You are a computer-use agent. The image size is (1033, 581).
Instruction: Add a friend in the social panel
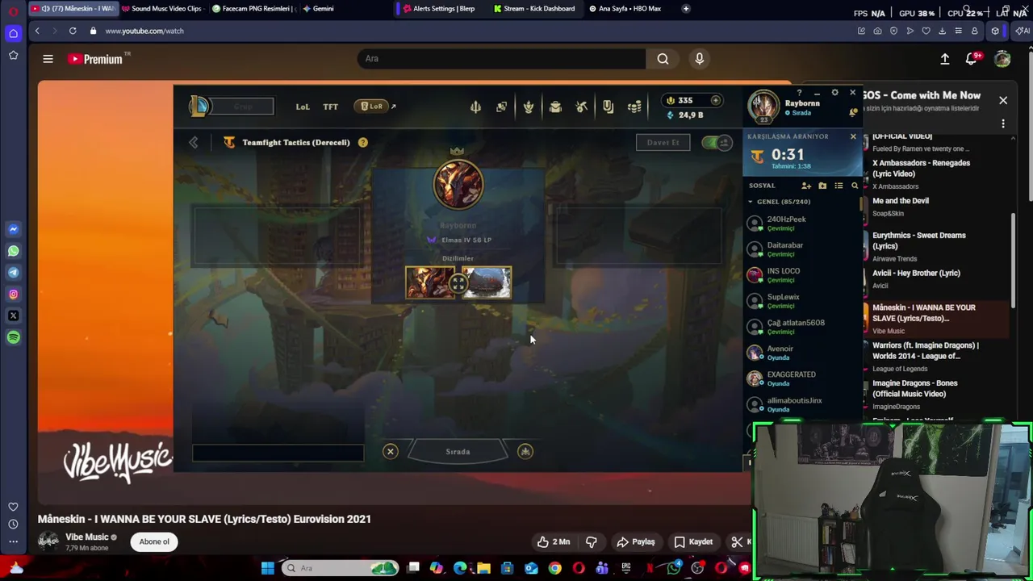pos(806,186)
